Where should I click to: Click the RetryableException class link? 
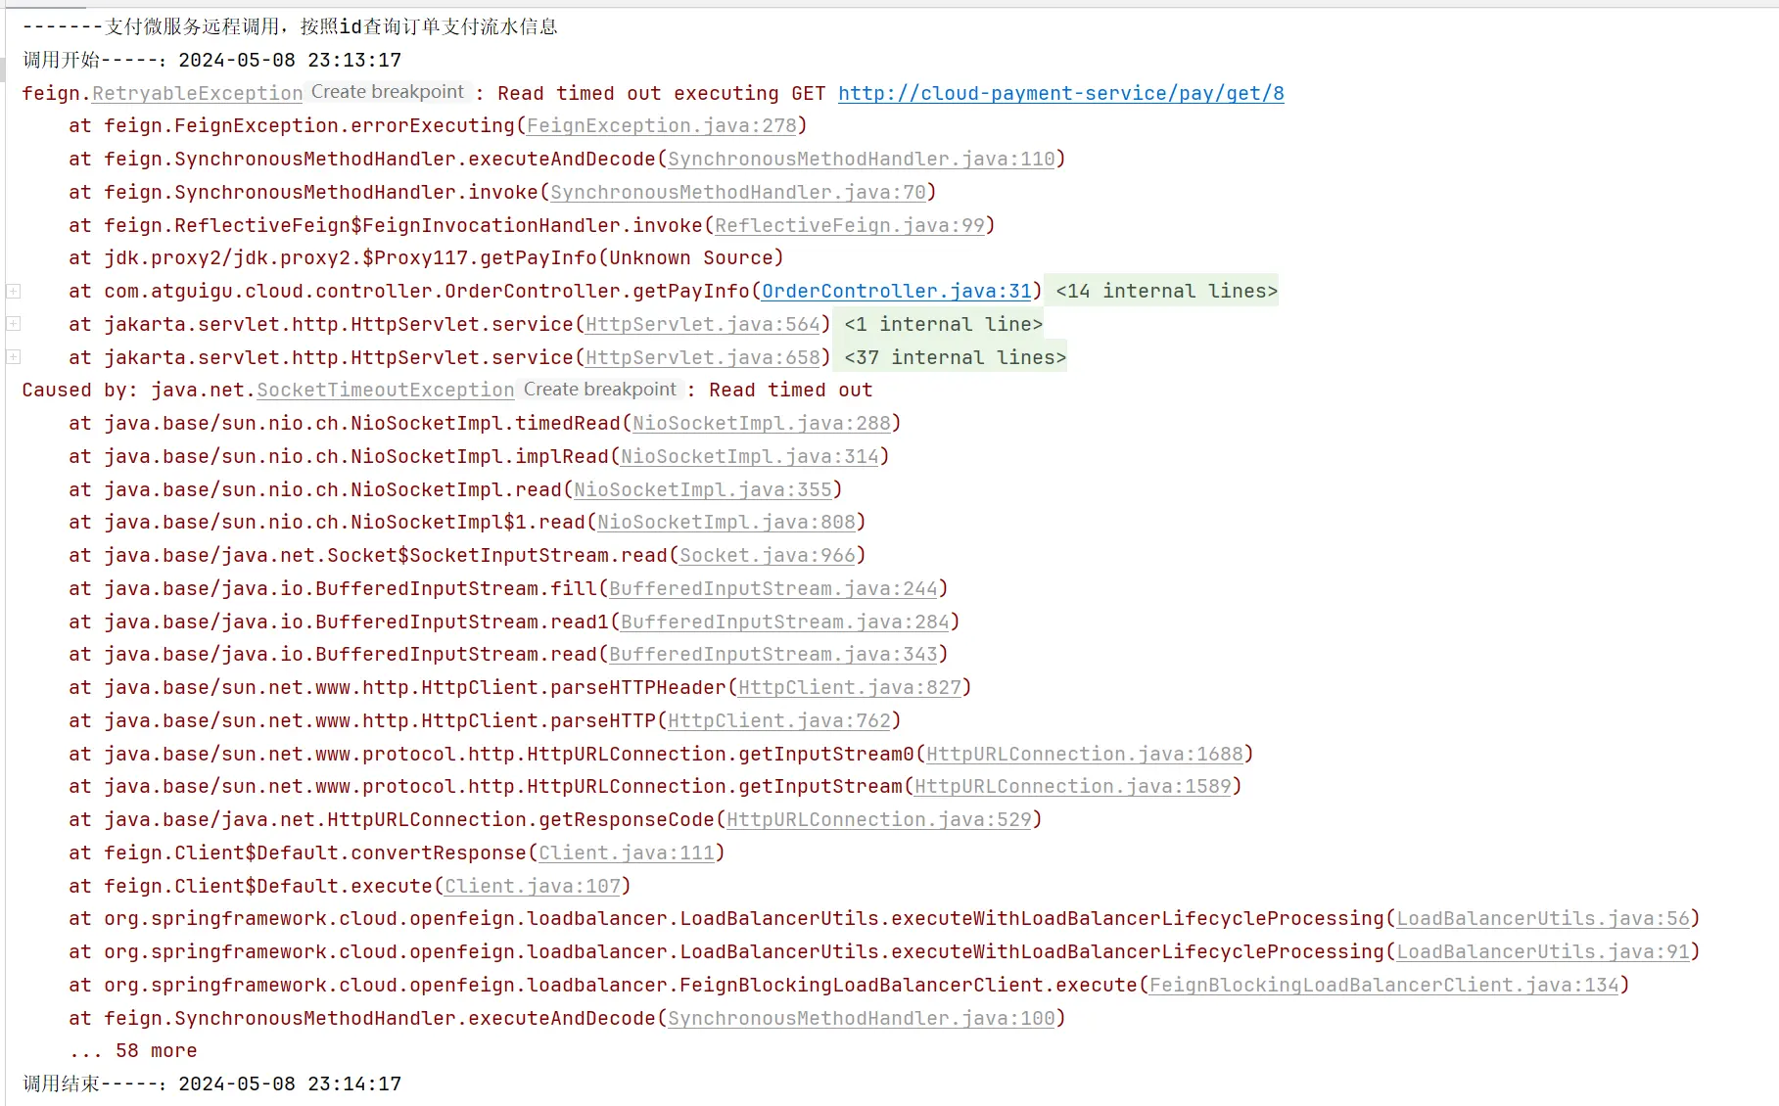(x=197, y=93)
